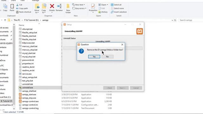Click xampp breadcrumb in address bar

45,20
